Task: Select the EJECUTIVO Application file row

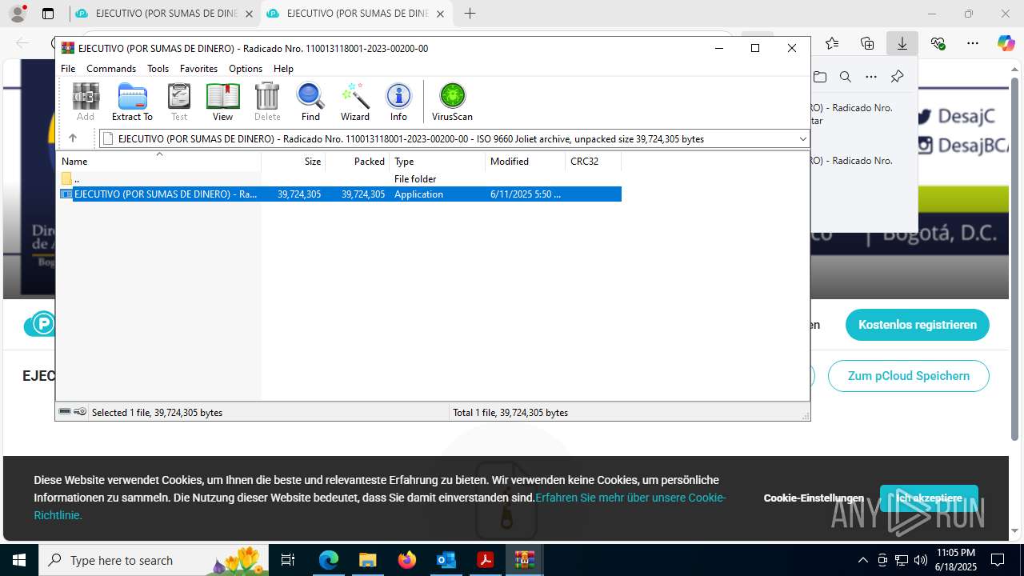Action: point(340,194)
